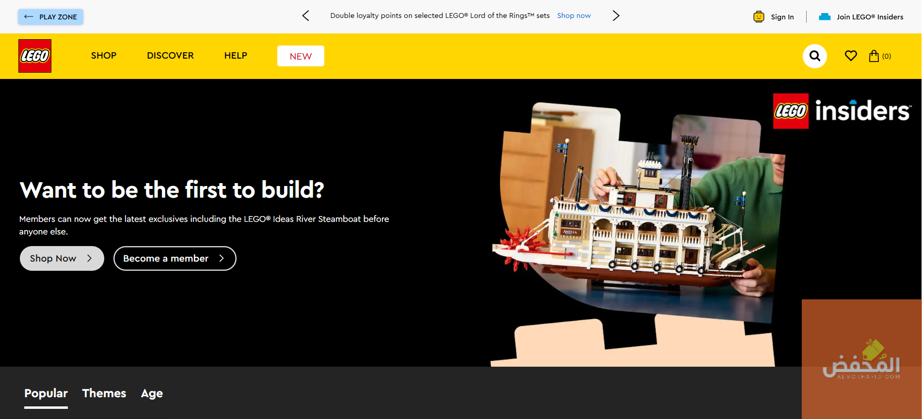Click the minifigure head Sign In icon
Screen dimensions: 922x419
[759, 17]
